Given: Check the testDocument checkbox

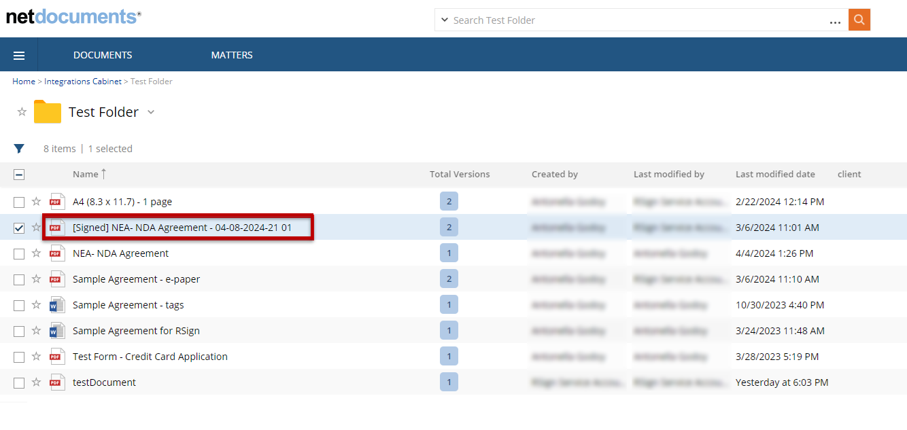Looking at the screenshot, I should (x=19, y=382).
